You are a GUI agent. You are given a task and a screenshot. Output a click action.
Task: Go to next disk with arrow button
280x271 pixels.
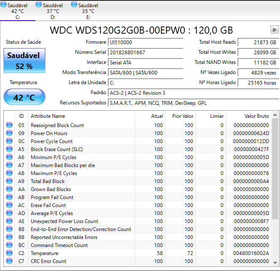click(x=275, y=29)
